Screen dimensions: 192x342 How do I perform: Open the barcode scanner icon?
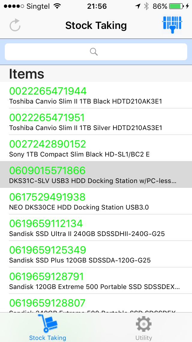pyautogui.click(x=172, y=24)
